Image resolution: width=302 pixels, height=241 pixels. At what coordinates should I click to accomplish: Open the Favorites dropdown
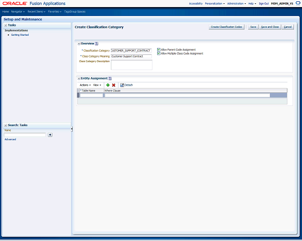55,11
